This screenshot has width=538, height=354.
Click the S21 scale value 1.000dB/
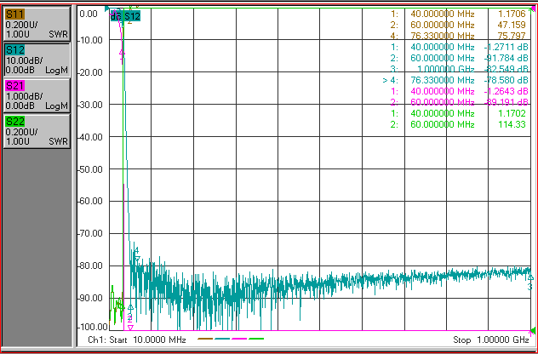[x=24, y=96]
